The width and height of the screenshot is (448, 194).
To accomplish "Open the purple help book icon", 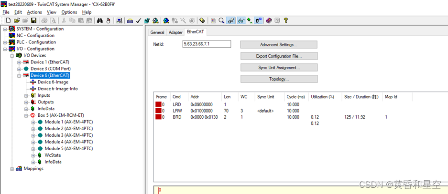I will pos(268,20).
